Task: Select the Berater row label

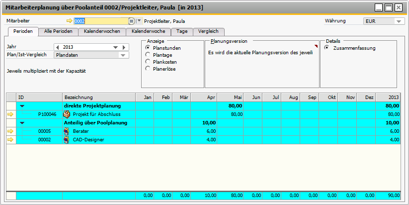Action: (x=81, y=131)
